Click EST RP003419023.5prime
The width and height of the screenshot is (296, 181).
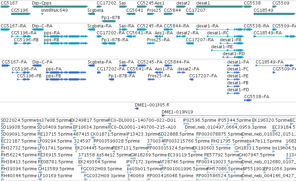click(219, 162)
